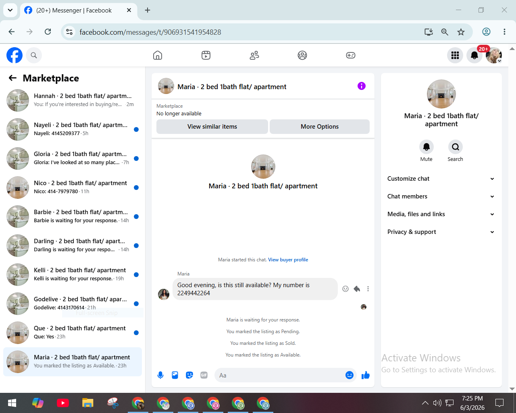The height and width of the screenshot is (413, 516).
Task: Reply to Maria's message arrow icon
Action: pos(357,289)
